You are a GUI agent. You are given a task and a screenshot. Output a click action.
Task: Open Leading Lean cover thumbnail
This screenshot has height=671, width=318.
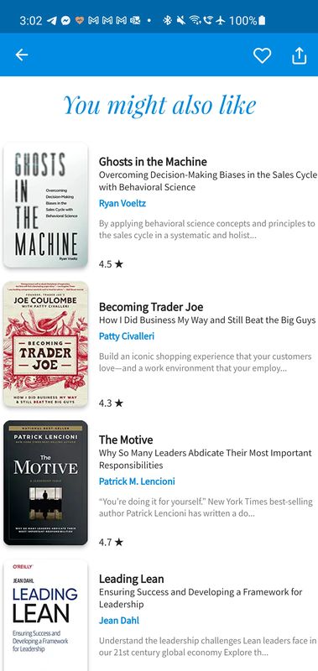45,616
